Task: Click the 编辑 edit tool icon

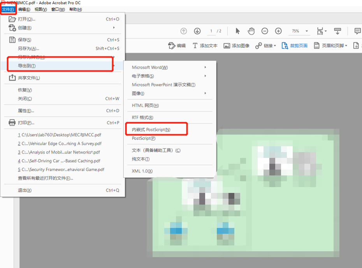Action: tap(177, 46)
